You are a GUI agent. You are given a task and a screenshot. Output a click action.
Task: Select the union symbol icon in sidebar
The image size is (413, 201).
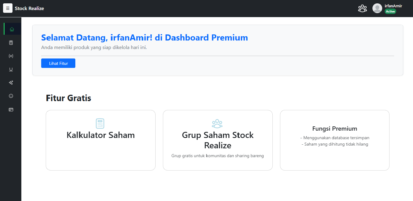pyautogui.click(x=11, y=69)
